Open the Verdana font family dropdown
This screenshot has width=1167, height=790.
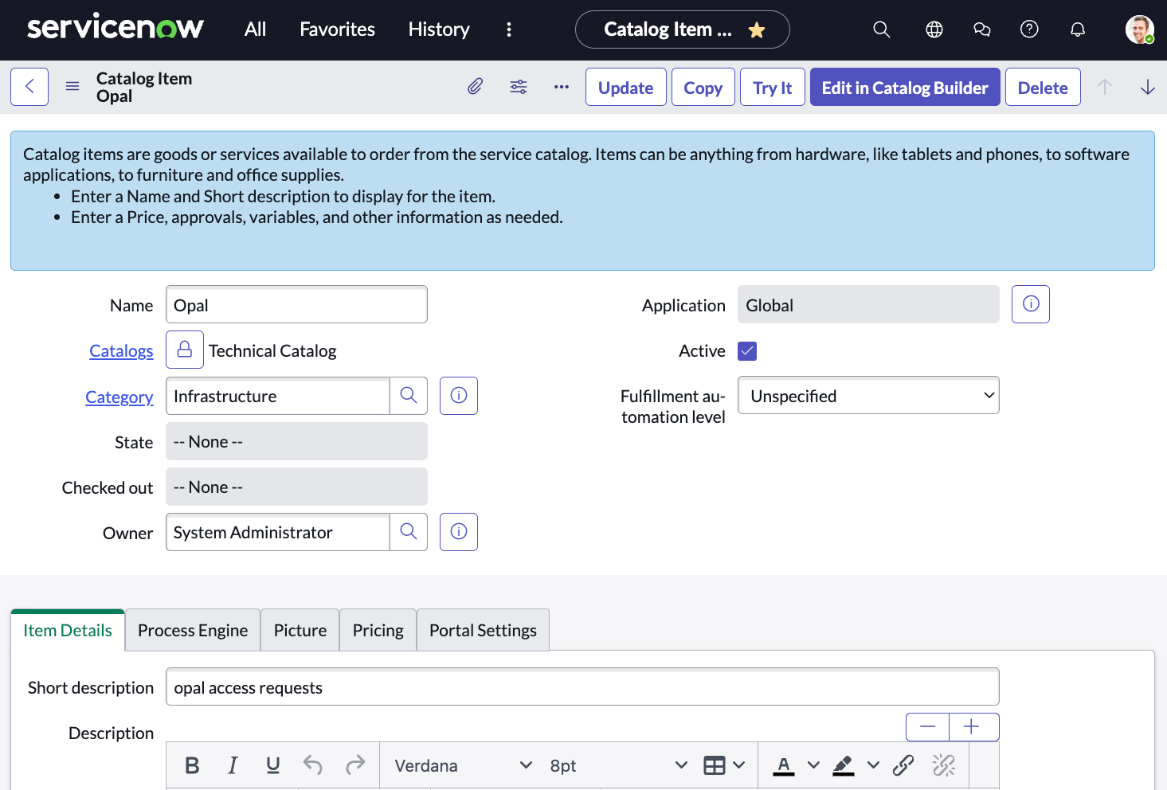pyautogui.click(x=463, y=765)
